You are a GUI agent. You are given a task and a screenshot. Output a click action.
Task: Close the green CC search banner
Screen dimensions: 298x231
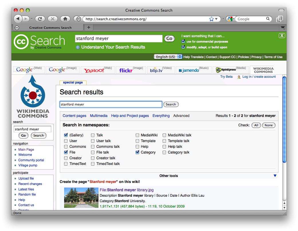[x=282, y=35]
